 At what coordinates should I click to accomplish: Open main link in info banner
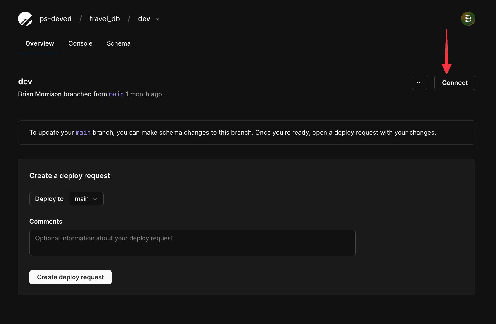click(x=83, y=133)
